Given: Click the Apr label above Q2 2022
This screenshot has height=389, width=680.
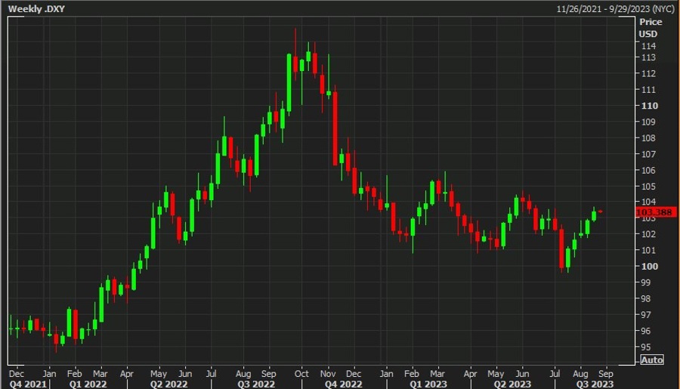Looking at the screenshot, I should coord(127,374).
